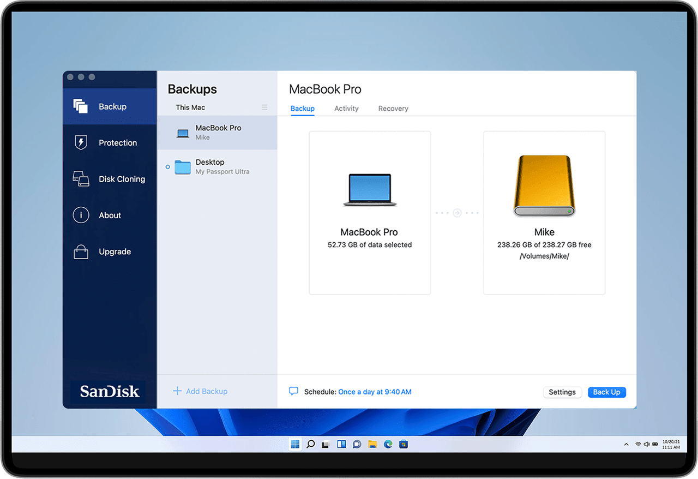
Task: Click the Upgrade shopping bag icon
Action: tap(81, 252)
